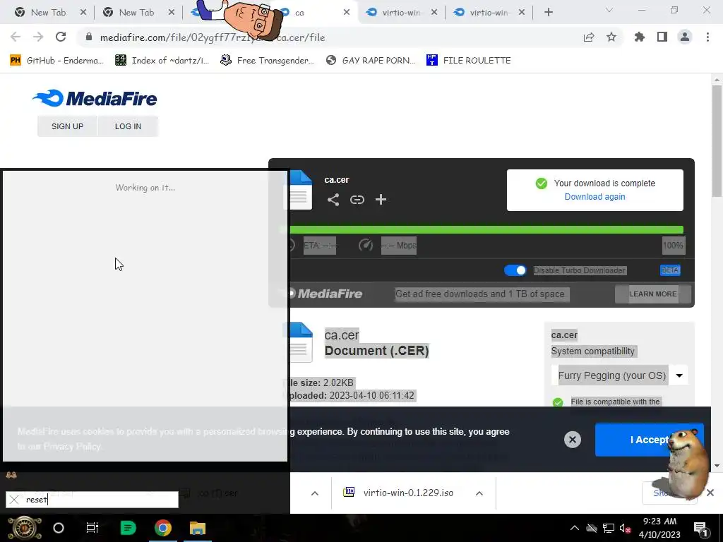Click the muted volume tray icon
This screenshot has width=723, height=542.
[x=626, y=528]
